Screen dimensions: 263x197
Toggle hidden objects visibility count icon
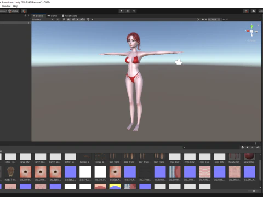83,19
